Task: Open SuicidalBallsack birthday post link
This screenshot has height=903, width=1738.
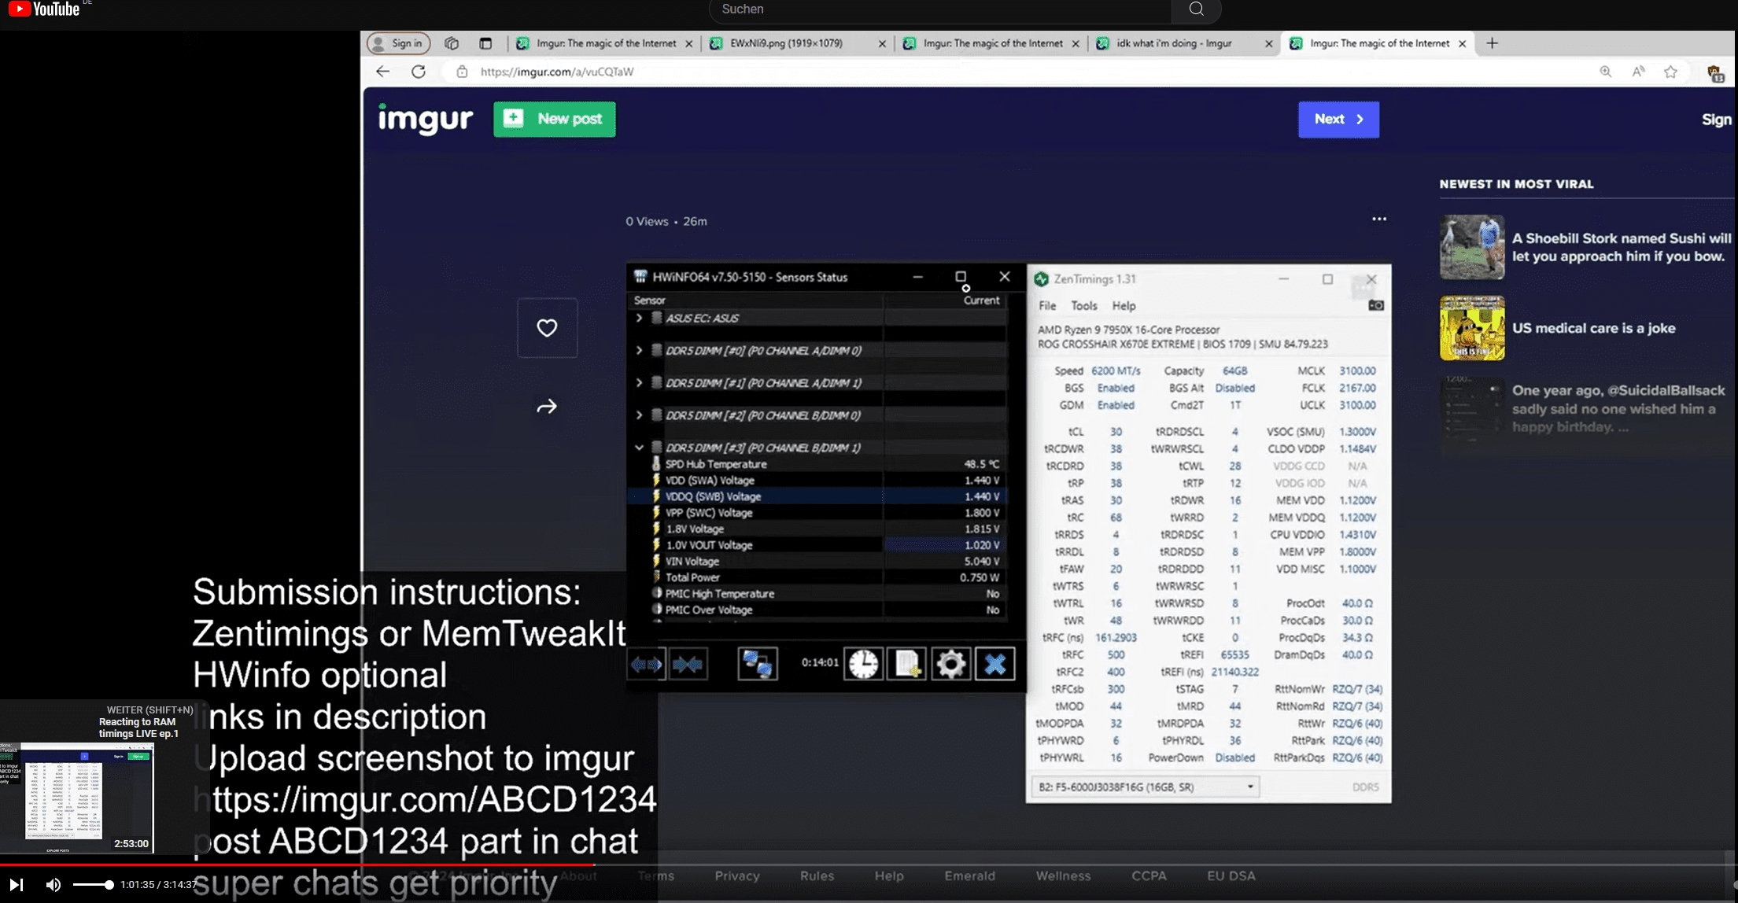Action: 1585,408
